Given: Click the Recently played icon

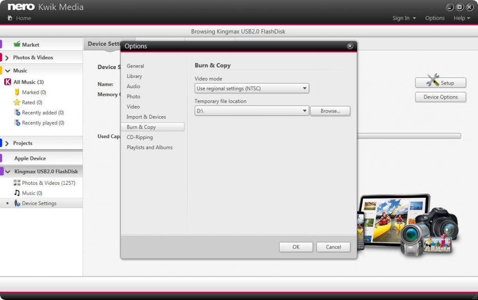Looking at the screenshot, I should [x=17, y=123].
